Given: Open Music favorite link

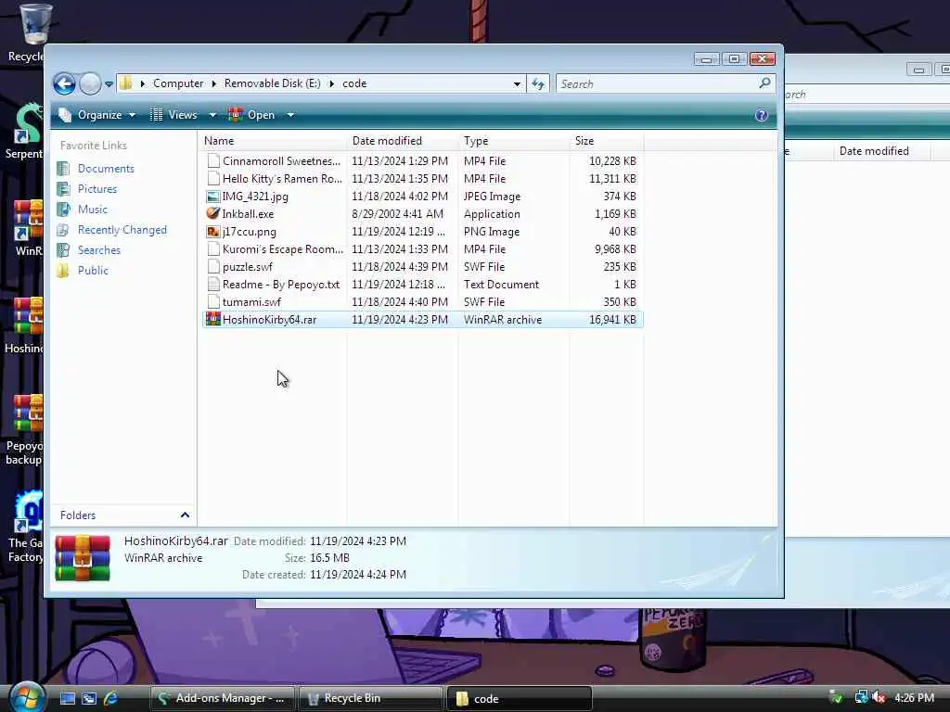Looking at the screenshot, I should 92,210.
